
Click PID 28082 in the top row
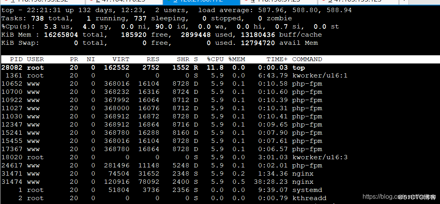[12, 67]
